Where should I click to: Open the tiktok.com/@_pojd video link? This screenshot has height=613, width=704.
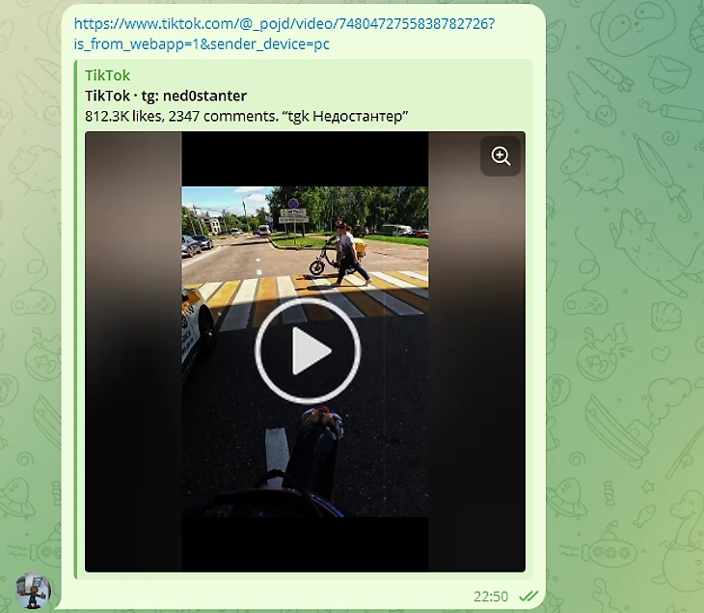point(284,23)
